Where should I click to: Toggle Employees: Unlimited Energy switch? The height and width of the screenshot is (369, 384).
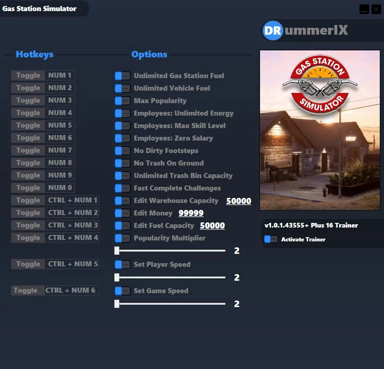pos(123,113)
